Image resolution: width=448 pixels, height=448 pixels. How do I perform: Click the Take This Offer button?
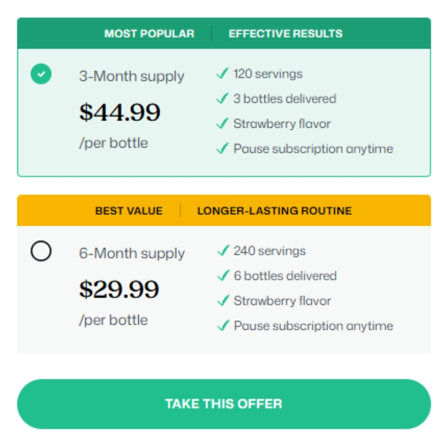224,404
